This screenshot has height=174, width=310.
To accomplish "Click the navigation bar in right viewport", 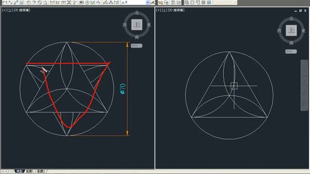I will (304, 85).
